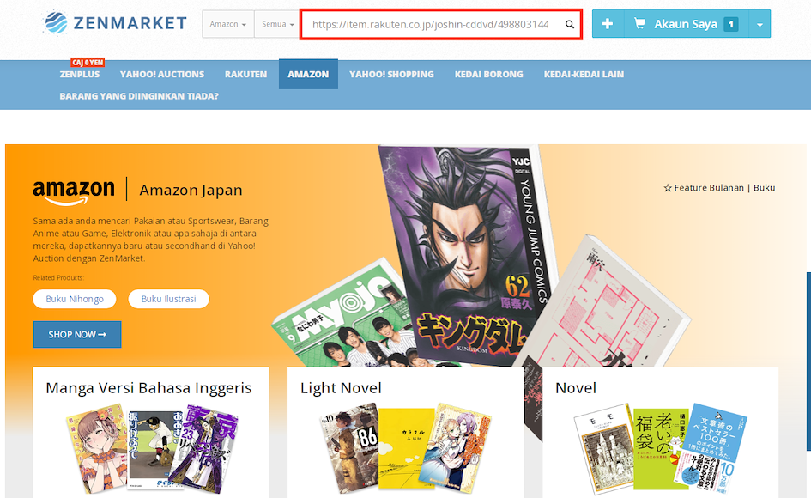The width and height of the screenshot is (811, 498).
Task: Click the page scrollbar on the right edge
Action: [808, 361]
